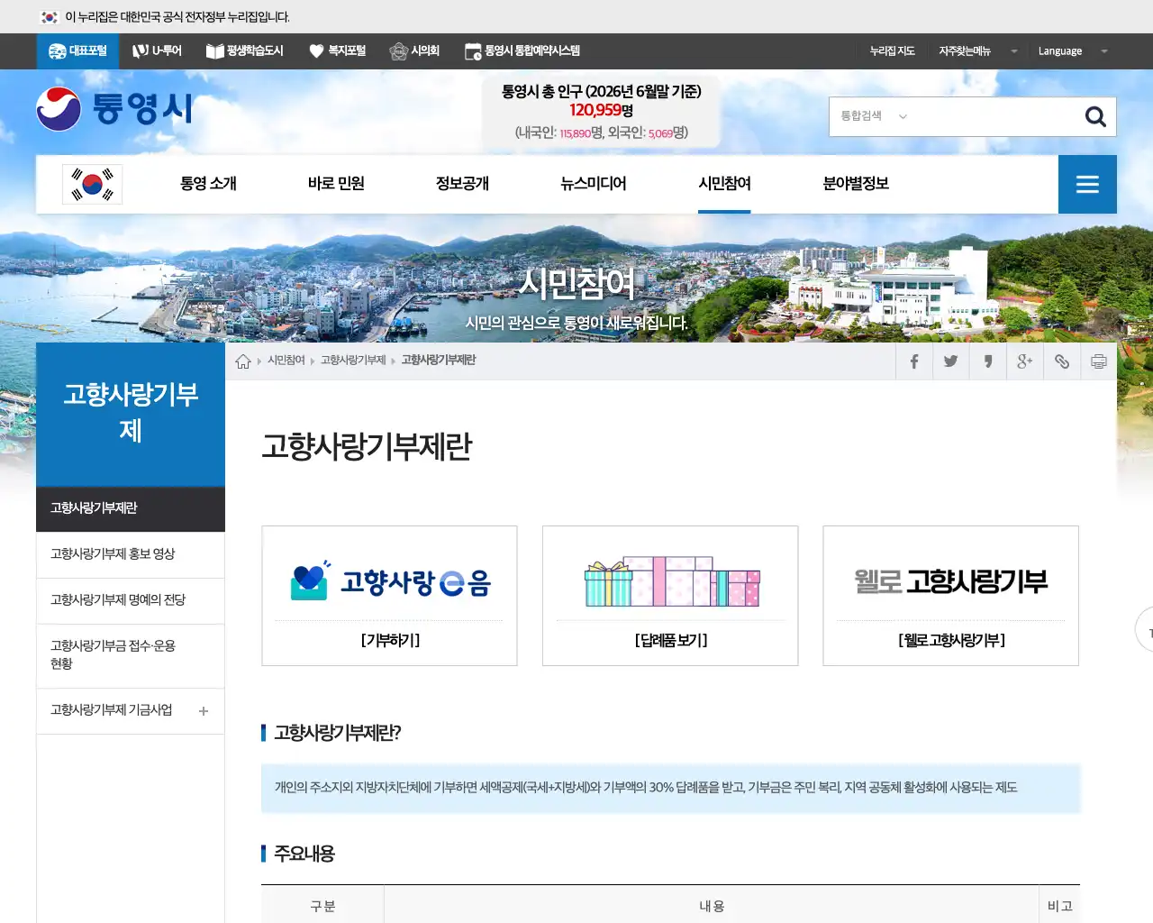This screenshot has width=1153, height=923.
Task: Click 고향사랑e음 기부하기 card
Action: click(389, 596)
